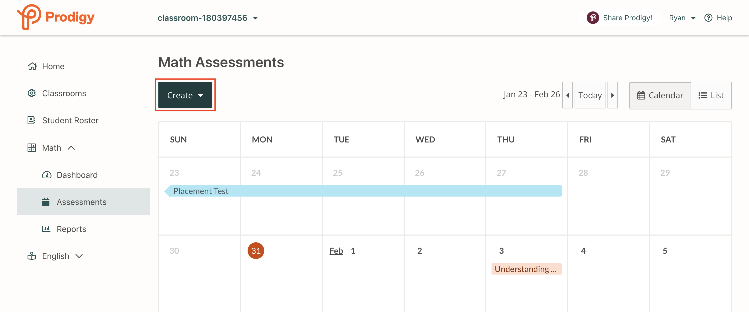This screenshot has width=749, height=312.
Task: Open the Ryan account menu
Action: pyautogui.click(x=682, y=17)
